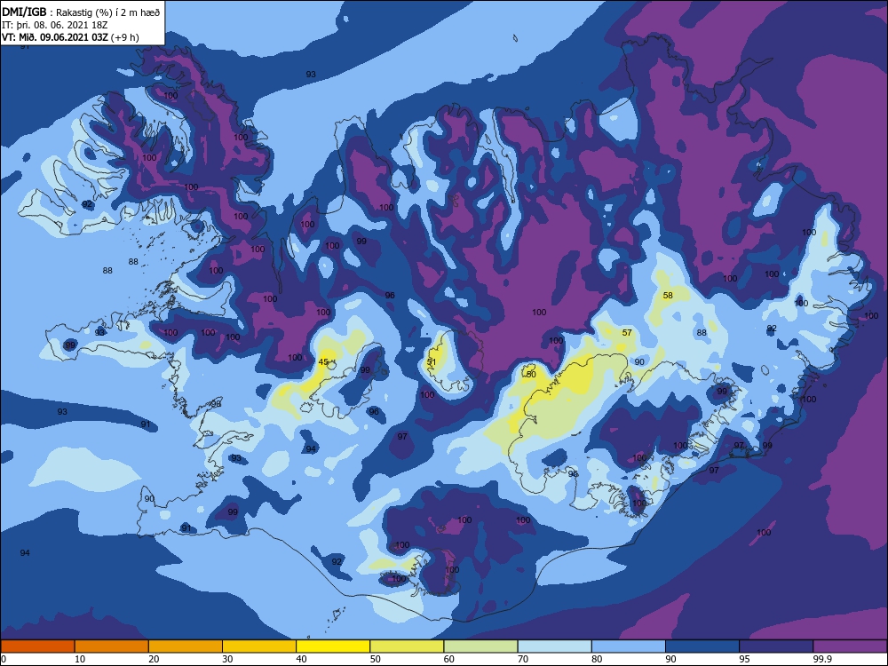Click the amber 20–30 legend swatch

point(186,646)
